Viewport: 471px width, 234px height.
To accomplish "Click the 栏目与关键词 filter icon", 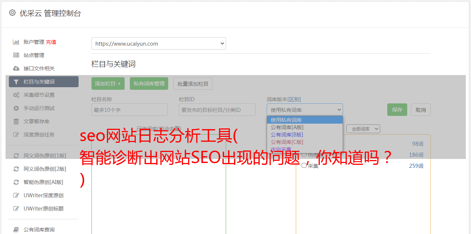I will click(x=16, y=82).
